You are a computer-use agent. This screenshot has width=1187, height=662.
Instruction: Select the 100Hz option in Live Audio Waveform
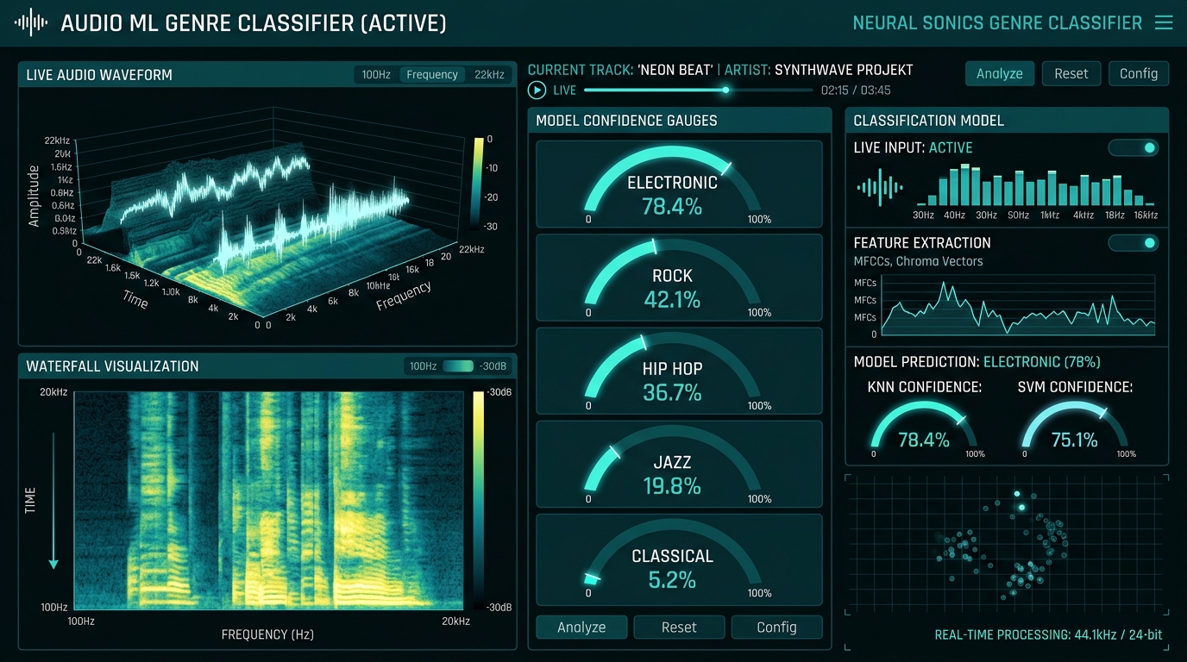pyautogui.click(x=376, y=75)
